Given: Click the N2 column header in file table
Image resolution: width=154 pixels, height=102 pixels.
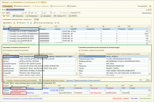Looking at the screenshot, I should [47, 26].
